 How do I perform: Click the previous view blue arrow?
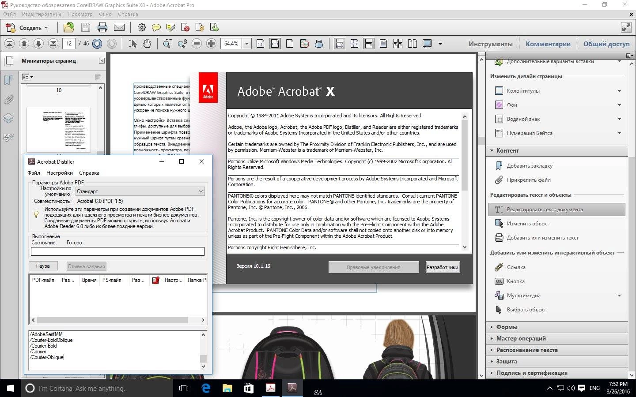97,43
